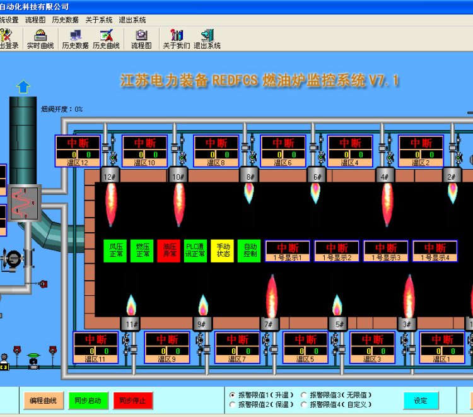
Task: Click the heat exchanger icon on the chimney
Action: click(25, 203)
